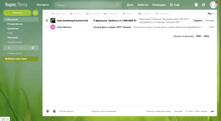Open the Вид view dropdown
221x121 pixels.
coord(211,14)
